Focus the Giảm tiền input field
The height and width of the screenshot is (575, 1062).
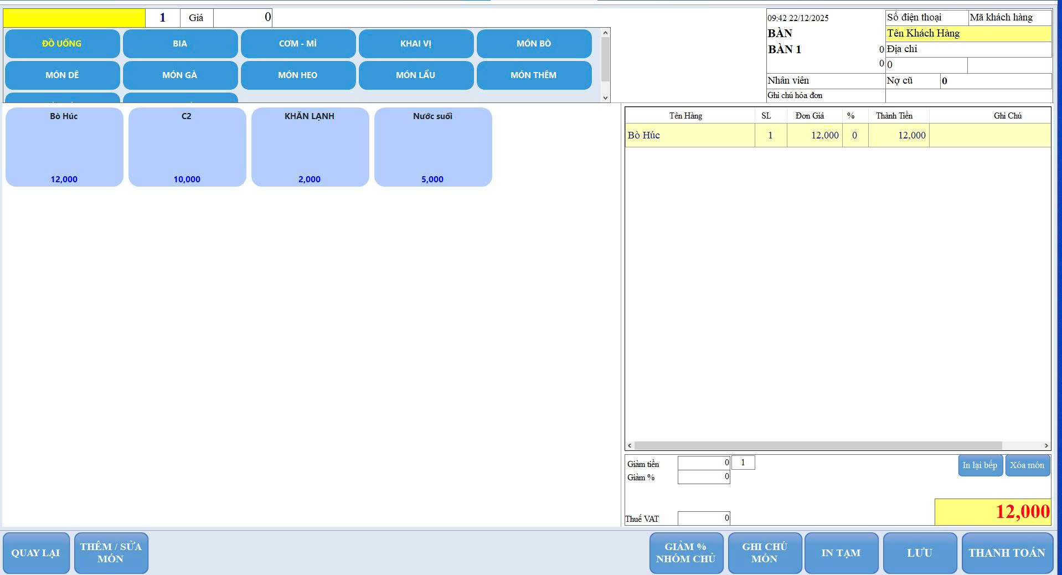point(703,463)
